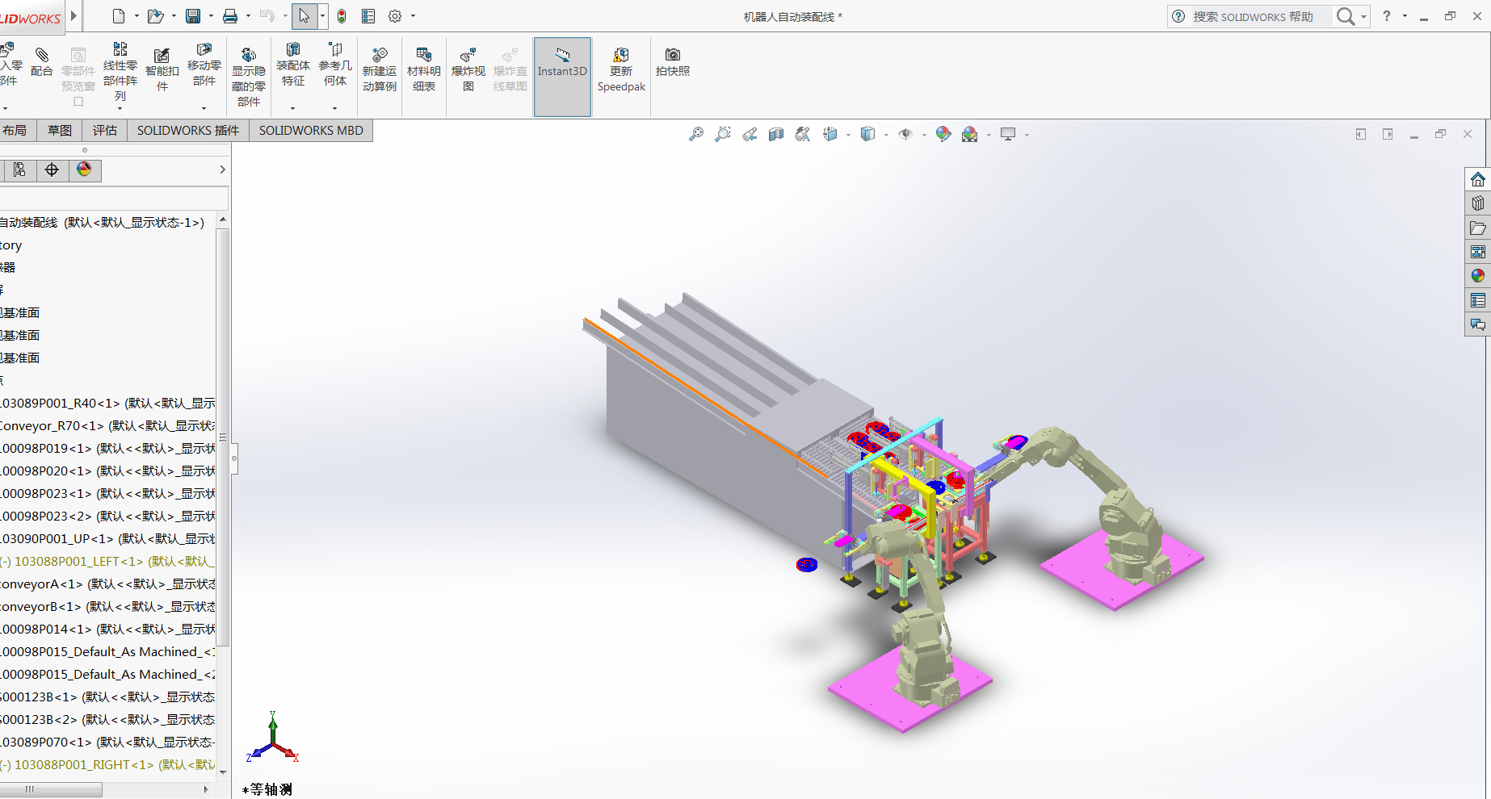Open the Design Library in the task pane
The height and width of the screenshot is (799, 1491).
(1478, 203)
